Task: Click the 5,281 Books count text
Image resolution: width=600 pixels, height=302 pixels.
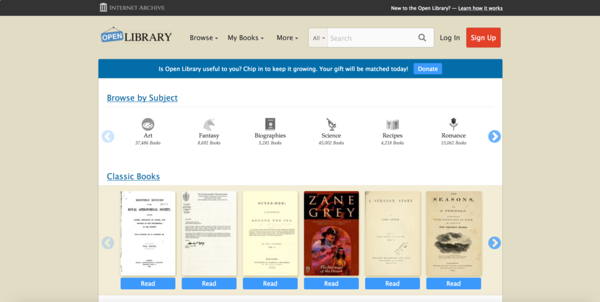Action: 270,142
